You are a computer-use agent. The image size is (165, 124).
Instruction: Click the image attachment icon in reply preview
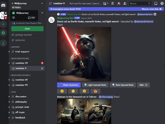click(155, 14)
